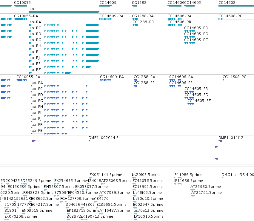254x221 pixels.
Task: Click transcript CG14606-RB
Action: click(x=175, y=25)
